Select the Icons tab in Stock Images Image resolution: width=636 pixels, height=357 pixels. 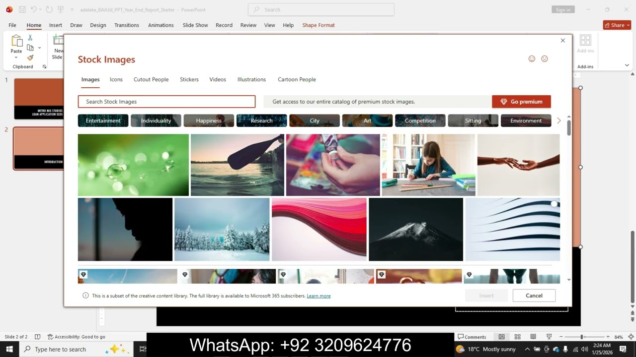tap(116, 79)
